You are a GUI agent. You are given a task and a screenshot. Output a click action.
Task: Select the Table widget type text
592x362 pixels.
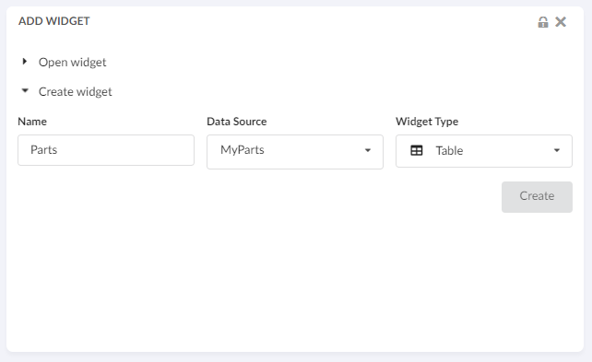pos(449,151)
